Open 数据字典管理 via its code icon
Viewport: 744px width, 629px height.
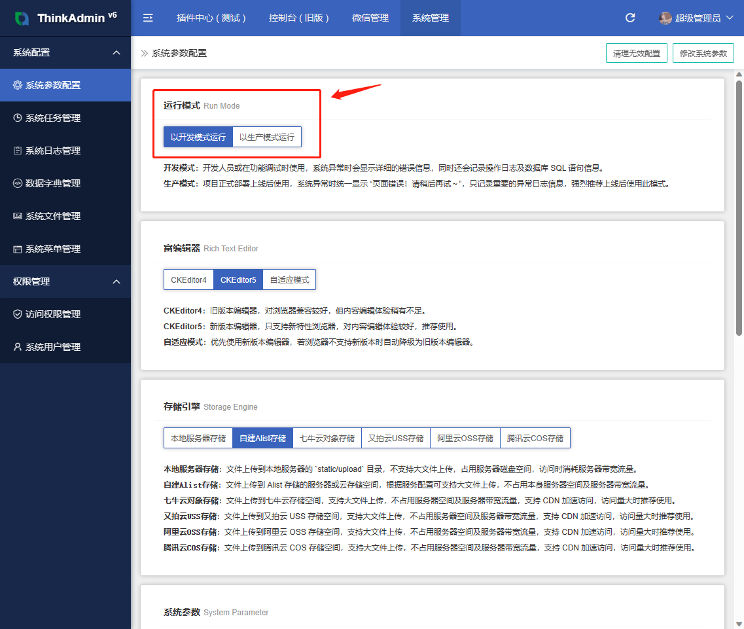coord(18,183)
